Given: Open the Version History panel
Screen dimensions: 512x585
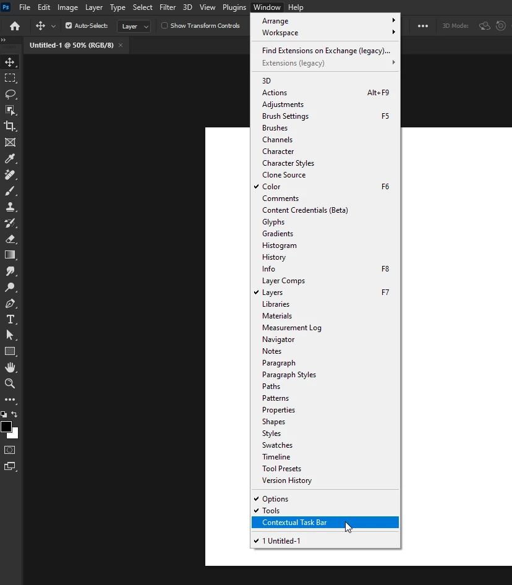Looking at the screenshot, I should (x=325, y=480).
